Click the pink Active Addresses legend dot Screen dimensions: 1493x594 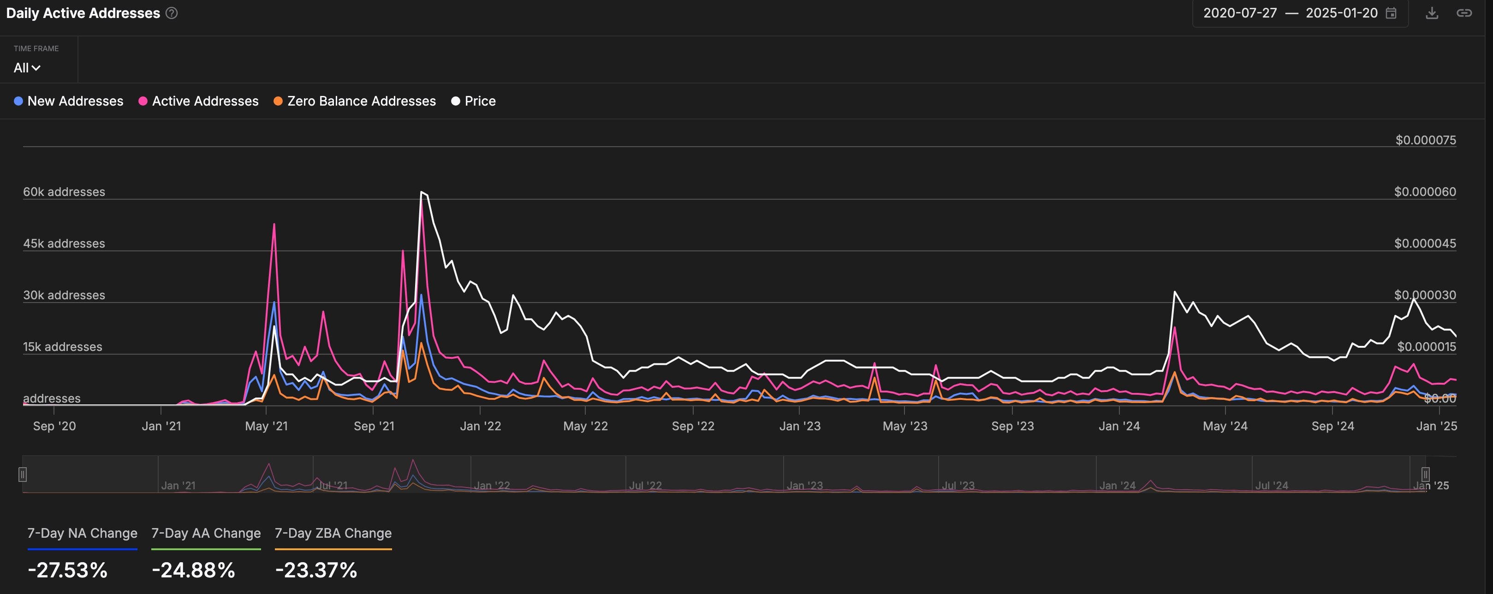coord(143,101)
